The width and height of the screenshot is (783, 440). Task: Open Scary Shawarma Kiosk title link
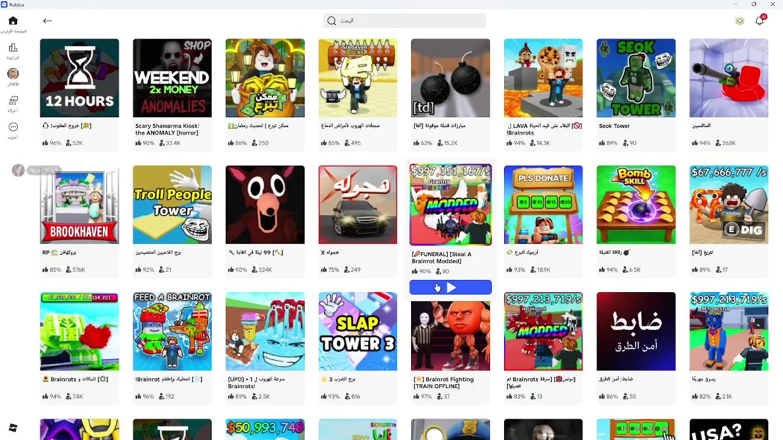pos(167,129)
